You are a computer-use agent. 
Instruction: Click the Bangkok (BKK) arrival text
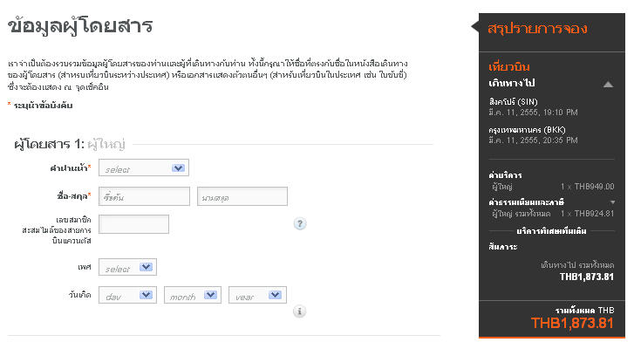pos(527,130)
